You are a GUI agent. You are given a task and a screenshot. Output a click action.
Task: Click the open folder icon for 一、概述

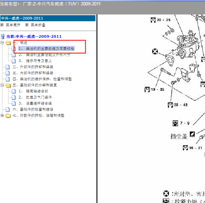click(x=8, y=43)
